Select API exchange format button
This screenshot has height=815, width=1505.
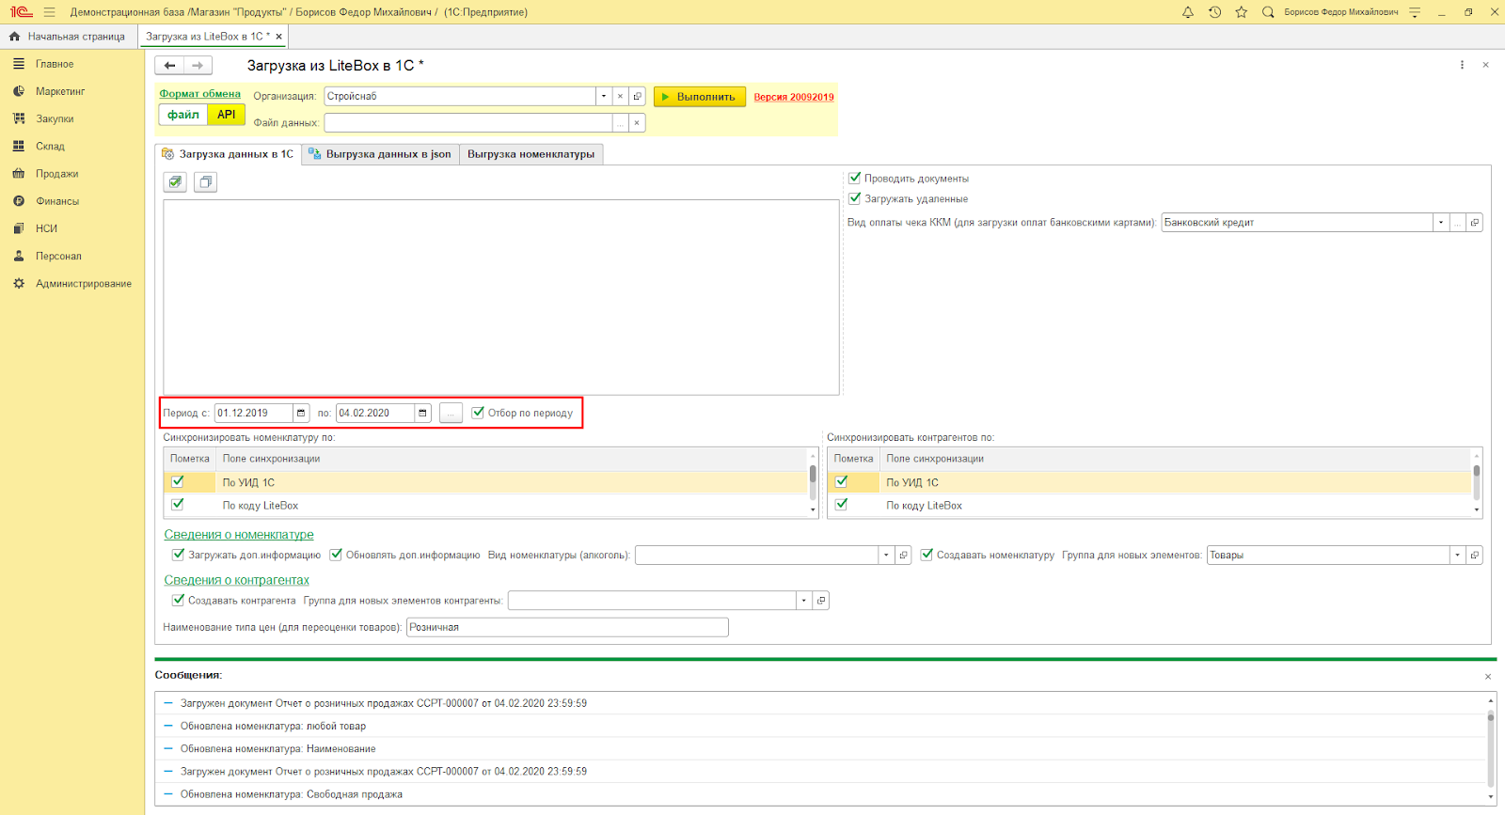227,115
